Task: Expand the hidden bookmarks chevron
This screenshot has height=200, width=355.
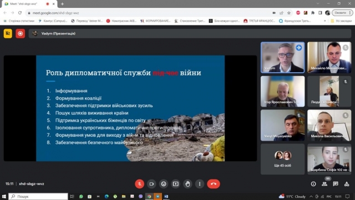Action: point(325,21)
